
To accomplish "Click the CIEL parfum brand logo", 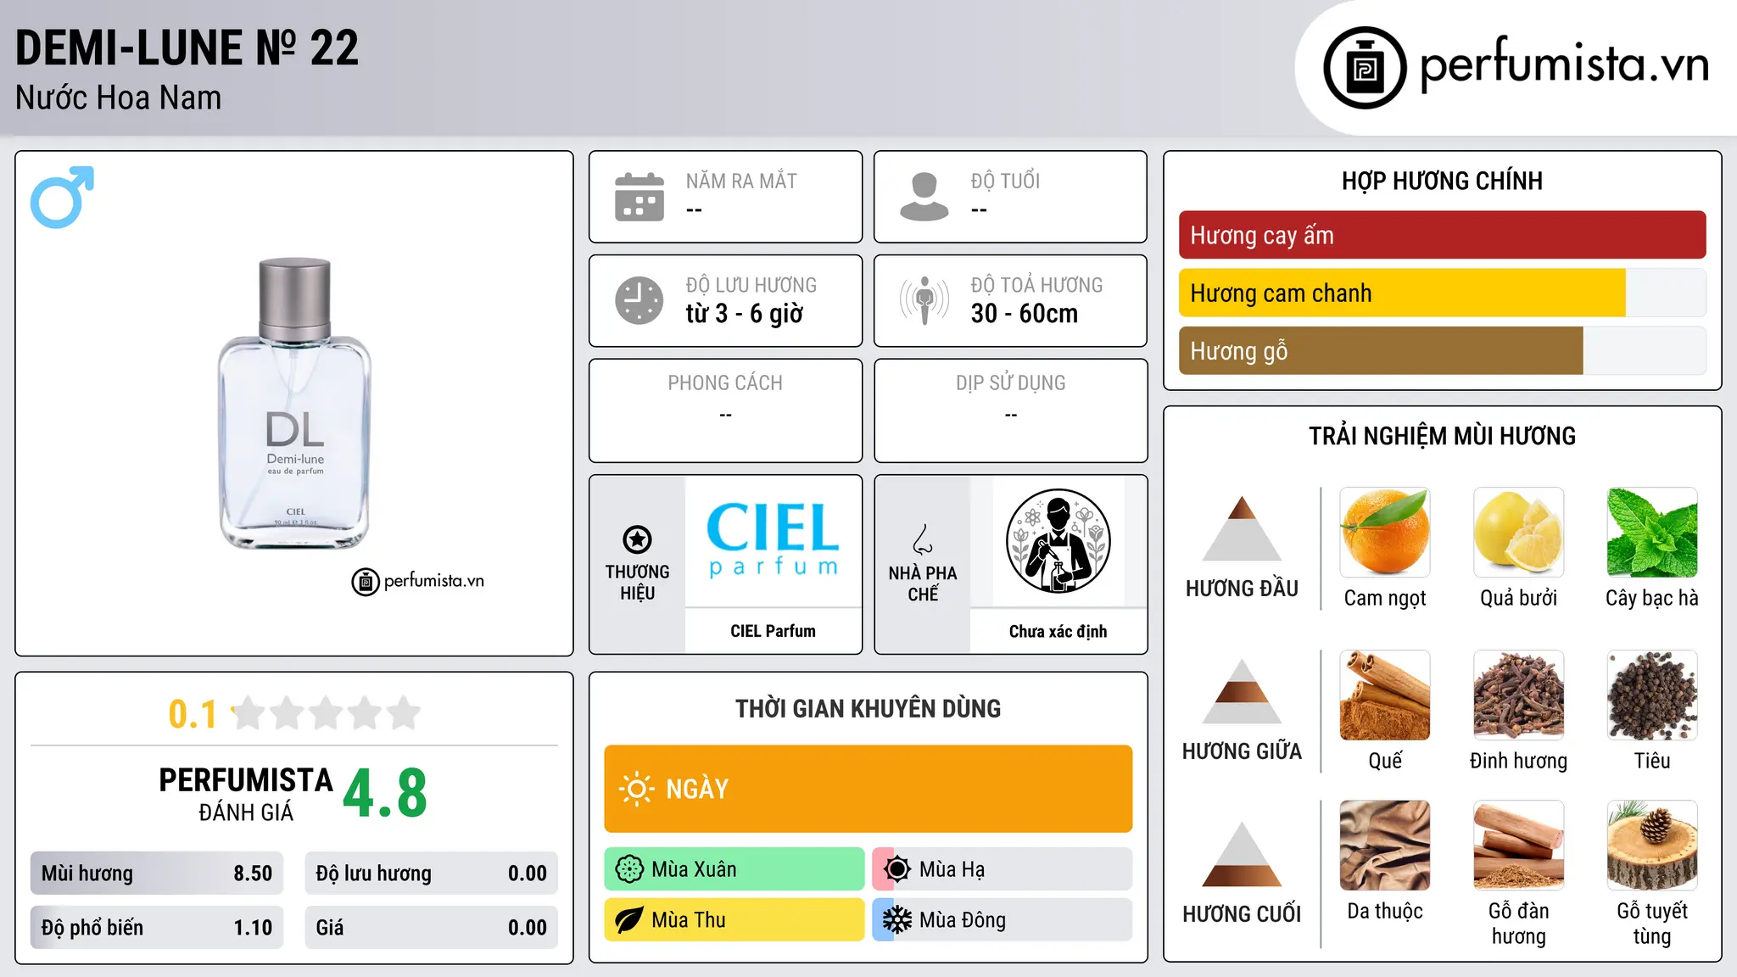I will point(773,539).
